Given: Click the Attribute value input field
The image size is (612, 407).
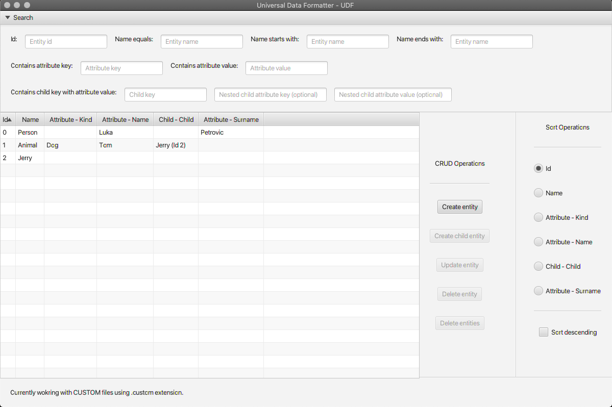Looking at the screenshot, I should point(286,68).
